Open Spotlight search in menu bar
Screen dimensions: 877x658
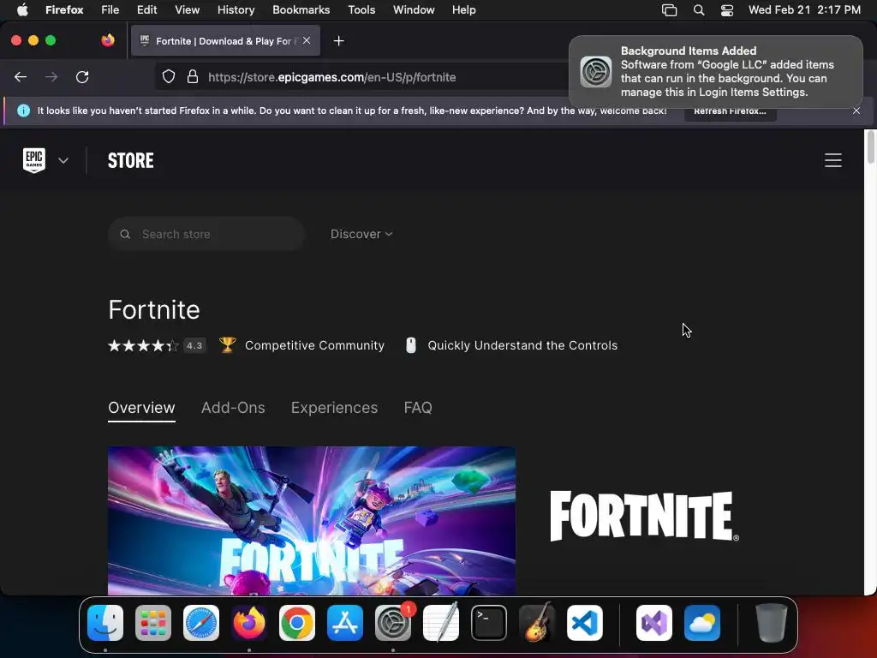[x=699, y=9]
